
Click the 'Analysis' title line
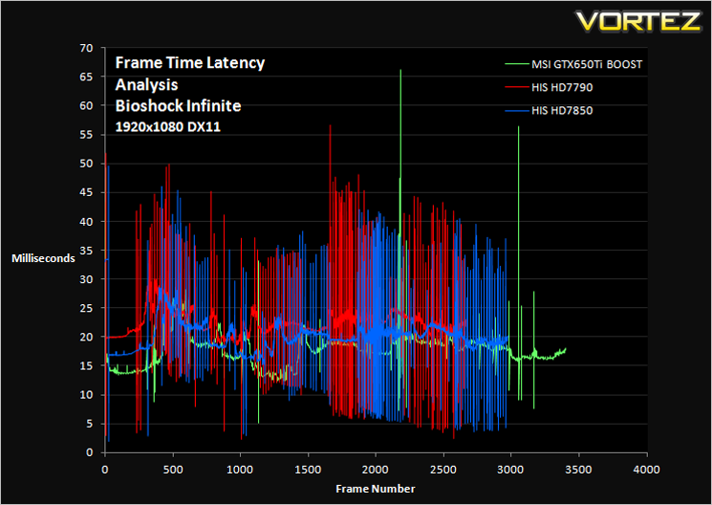[146, 84]
